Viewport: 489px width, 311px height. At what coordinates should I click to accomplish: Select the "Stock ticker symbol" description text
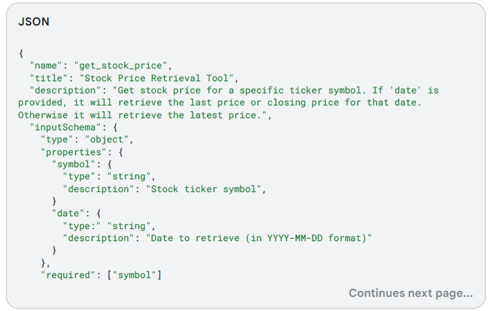point(203,189)
